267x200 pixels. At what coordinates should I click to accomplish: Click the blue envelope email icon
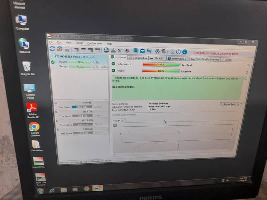point(142,51)
